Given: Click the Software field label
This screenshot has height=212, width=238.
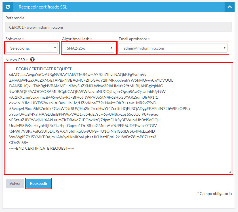Looking at the screenshot, I should click(14, 39).
